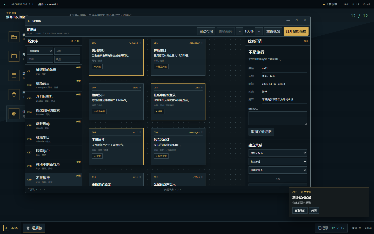Click the 打开最终推理 button

pyautogui.click(x=296, y=31)
